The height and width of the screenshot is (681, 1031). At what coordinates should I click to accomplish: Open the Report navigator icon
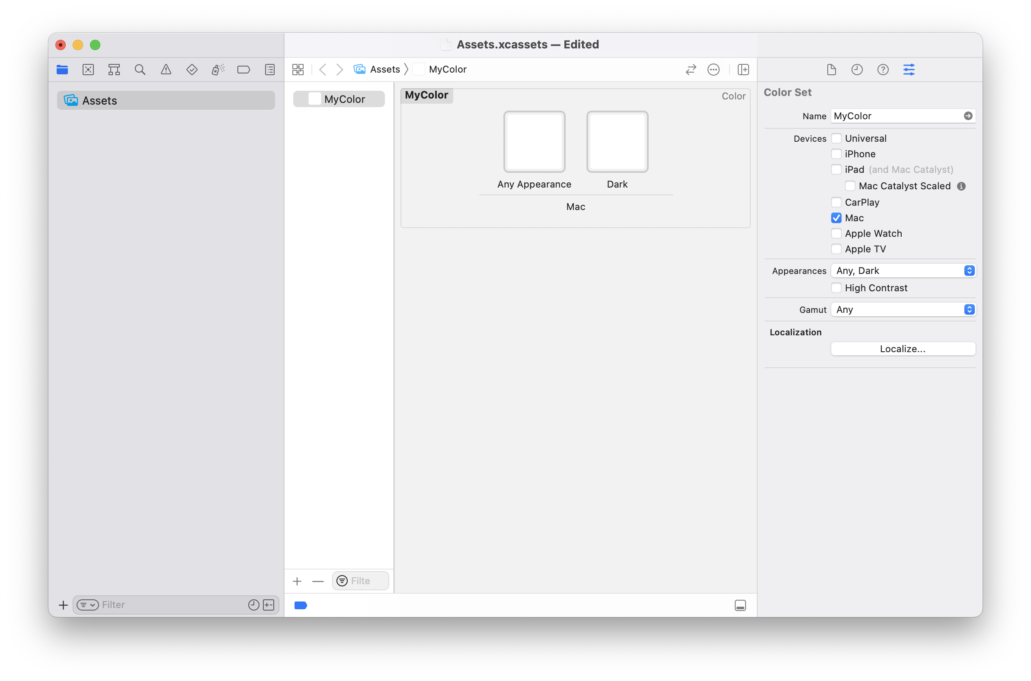[269, 69]
